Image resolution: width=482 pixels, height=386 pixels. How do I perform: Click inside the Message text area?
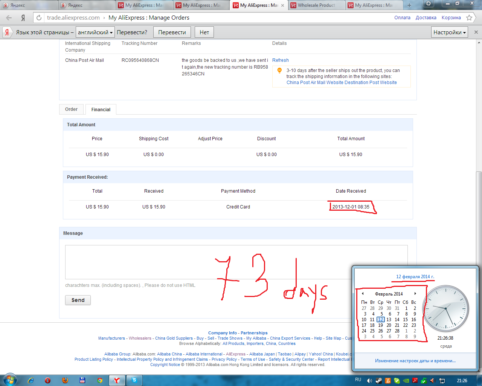pyautogui.click(x=236, y=262)
